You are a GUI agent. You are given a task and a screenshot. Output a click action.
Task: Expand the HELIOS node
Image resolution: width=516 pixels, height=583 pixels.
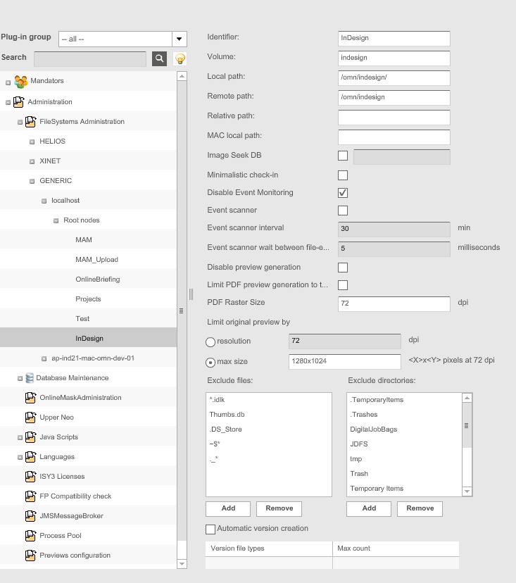click(x=32, y=142)
